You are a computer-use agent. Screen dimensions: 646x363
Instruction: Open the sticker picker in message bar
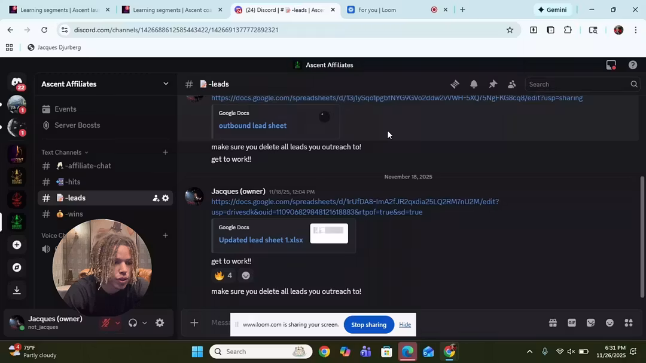point(591,323)
